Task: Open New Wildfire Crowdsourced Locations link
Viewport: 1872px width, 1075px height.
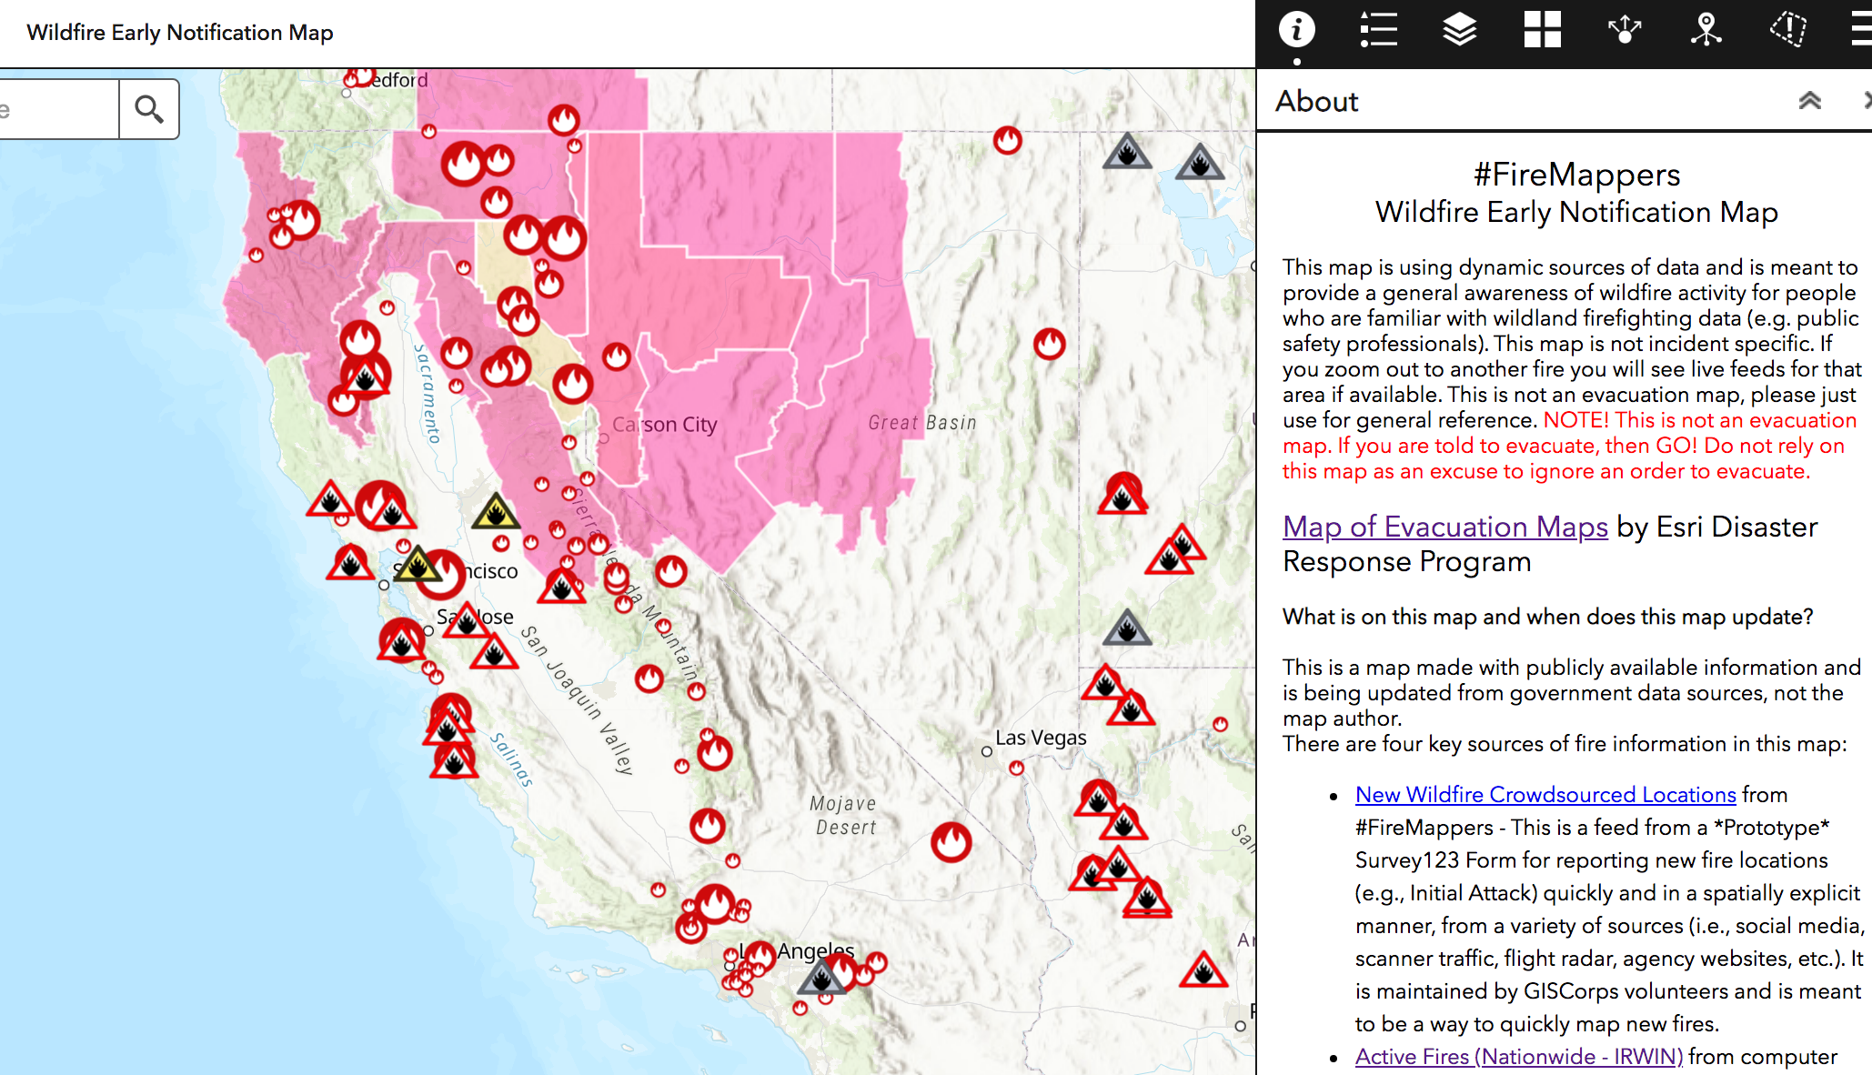Action: [1545, 795]
